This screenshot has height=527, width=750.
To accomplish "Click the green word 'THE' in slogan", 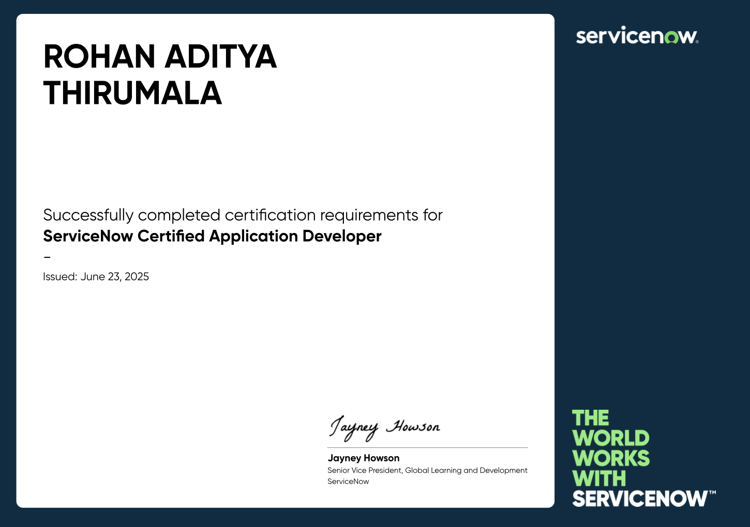I will [590, 418].
